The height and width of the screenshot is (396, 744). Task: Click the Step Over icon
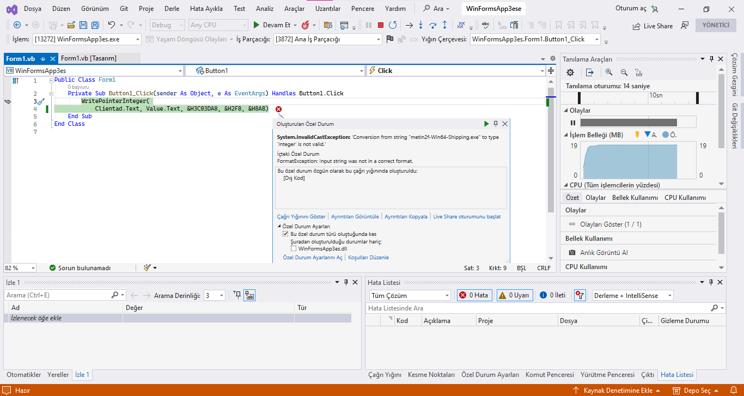click(433, 25)
